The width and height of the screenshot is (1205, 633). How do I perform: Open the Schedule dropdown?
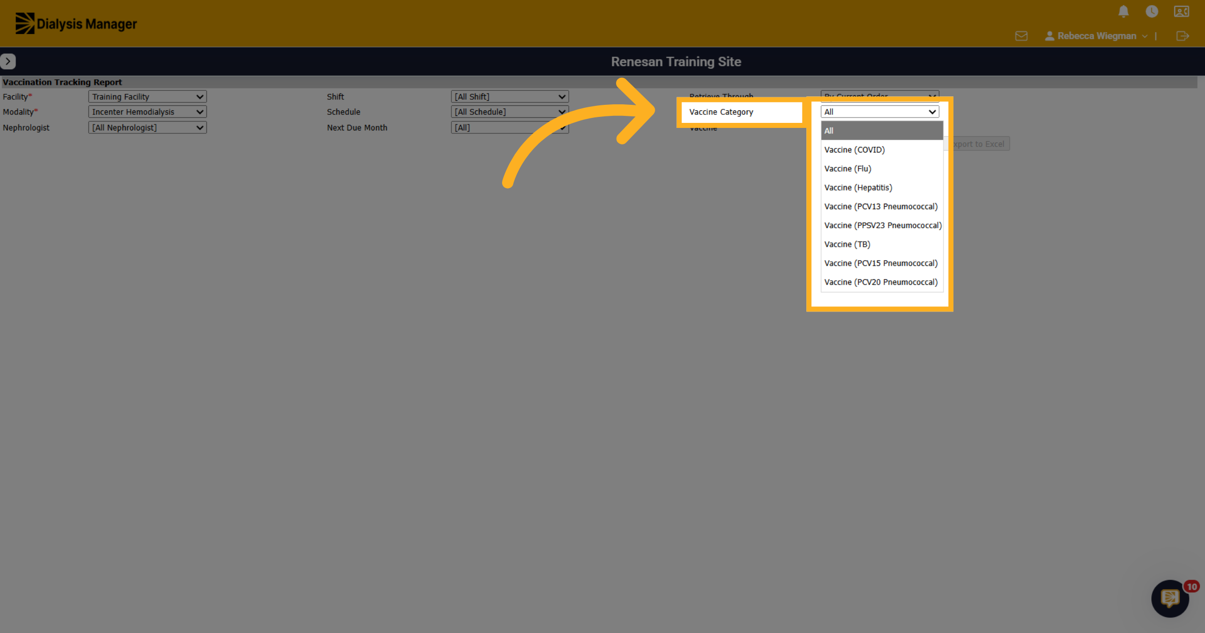tap(510, 112)
